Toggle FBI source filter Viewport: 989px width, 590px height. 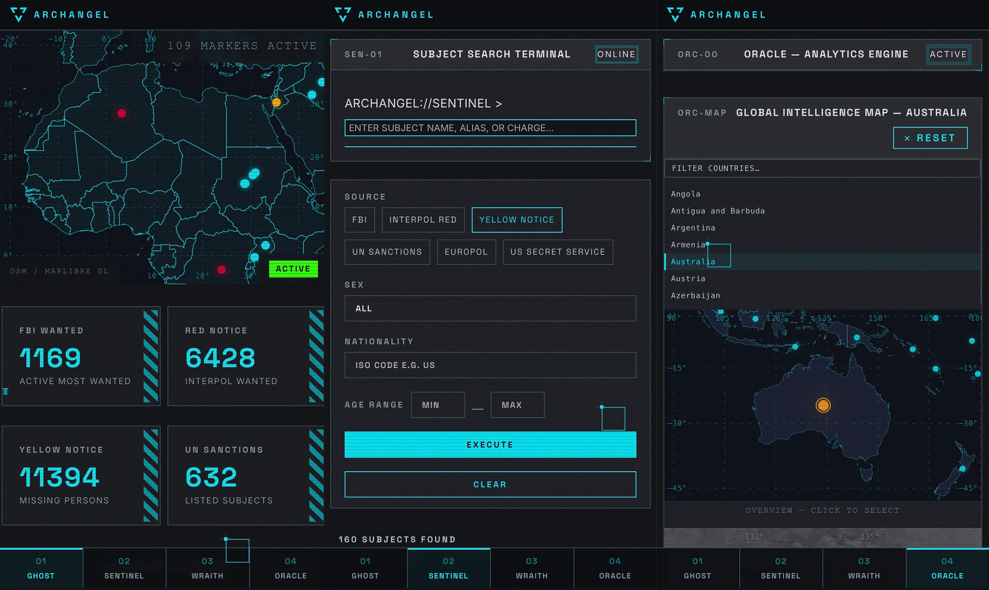pyautogui.click(x=360, y=219)
